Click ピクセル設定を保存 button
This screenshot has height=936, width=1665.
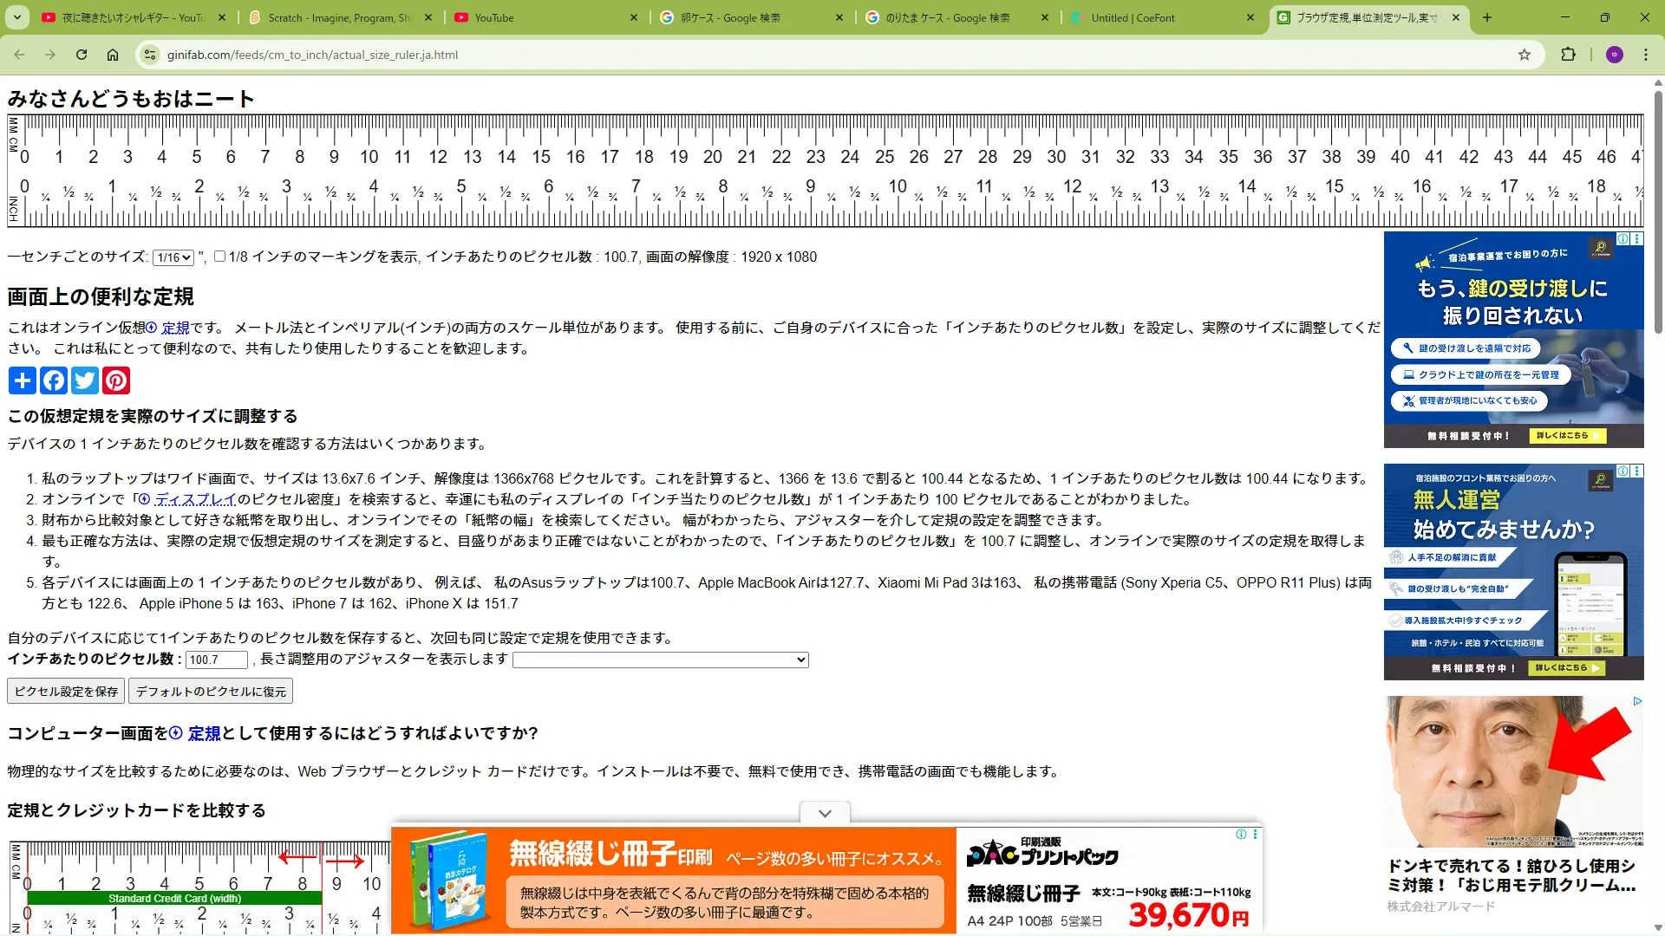(66, 692)
